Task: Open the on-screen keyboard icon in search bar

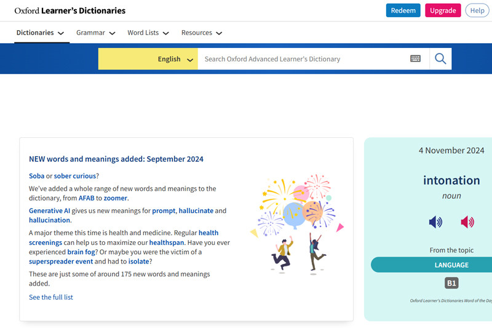Action: 415,58
